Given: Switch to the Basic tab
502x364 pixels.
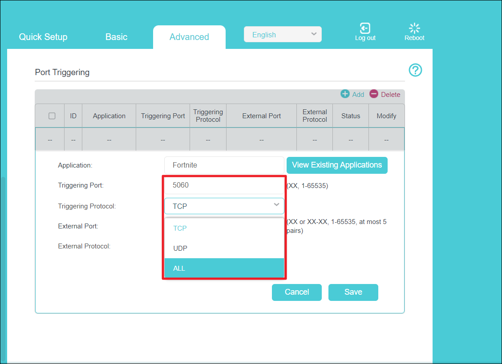Looking at the screenshot, I should 117,37.
